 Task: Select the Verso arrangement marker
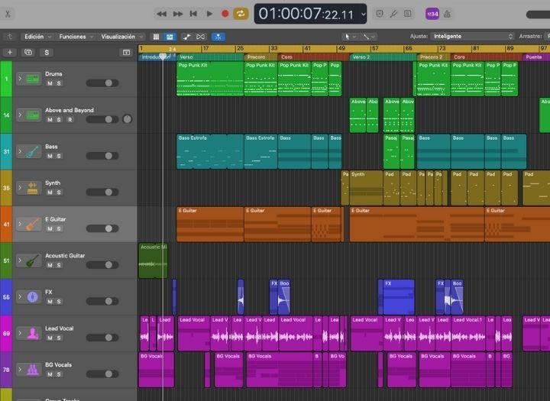[210, 57]
